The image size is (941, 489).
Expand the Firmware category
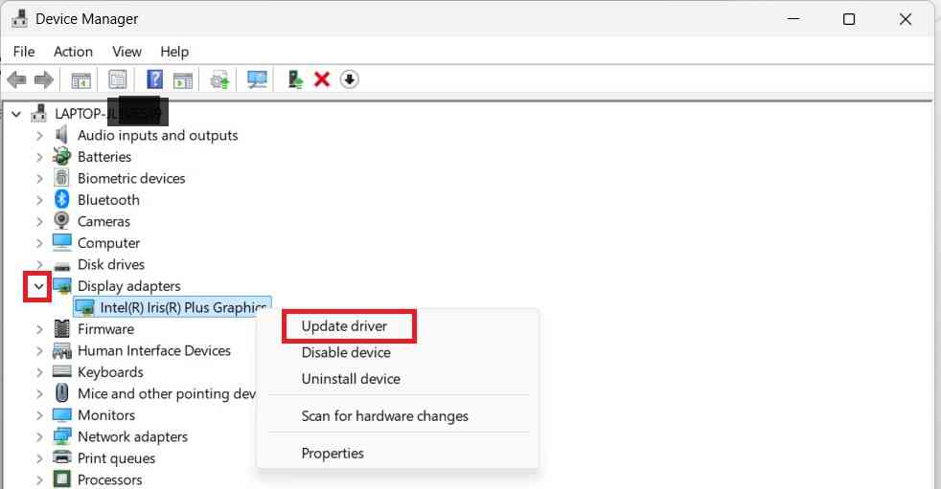tap(39, 329)
